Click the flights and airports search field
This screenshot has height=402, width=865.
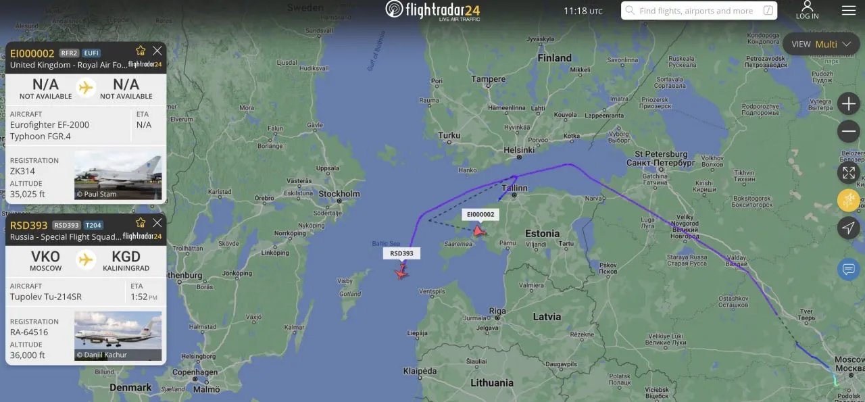[699, 11]
